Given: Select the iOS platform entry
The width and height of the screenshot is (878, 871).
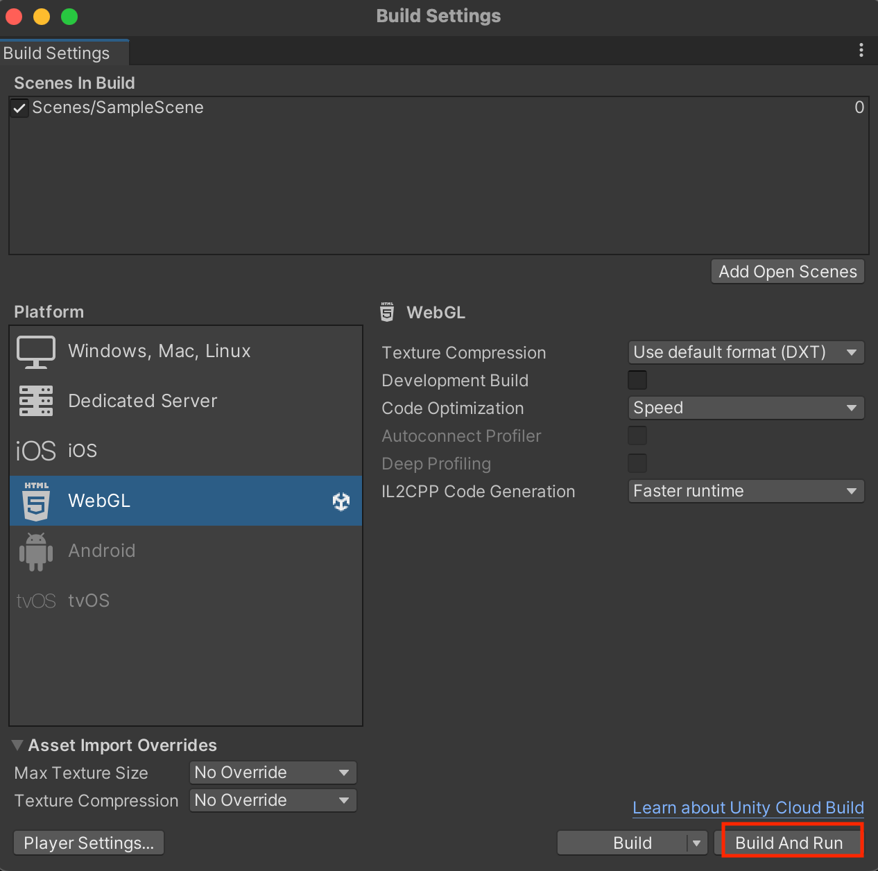Looking at the screenshot, I should coord(186,451).
